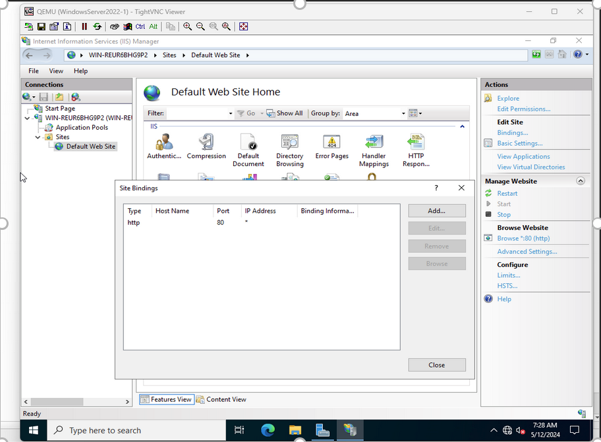Open the Directory Browsing feature icon
This screenshot has height=442, width=601.
point(290,150)
